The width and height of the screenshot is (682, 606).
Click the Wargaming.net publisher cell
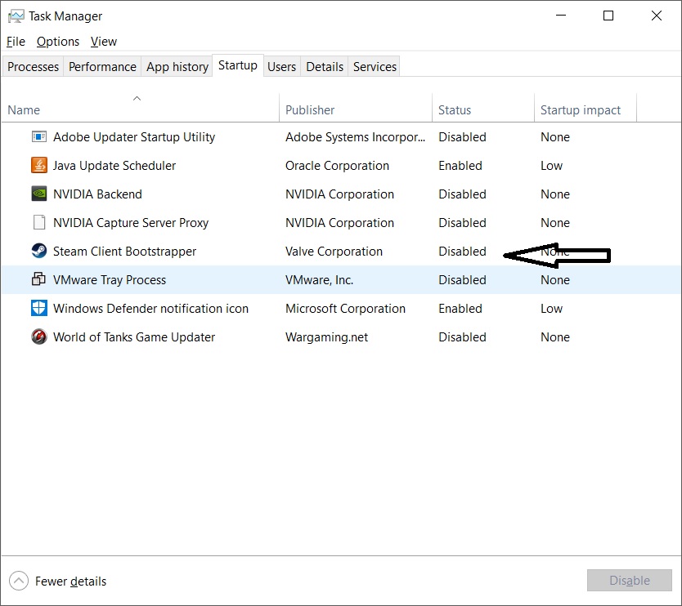tap(326, 337)
